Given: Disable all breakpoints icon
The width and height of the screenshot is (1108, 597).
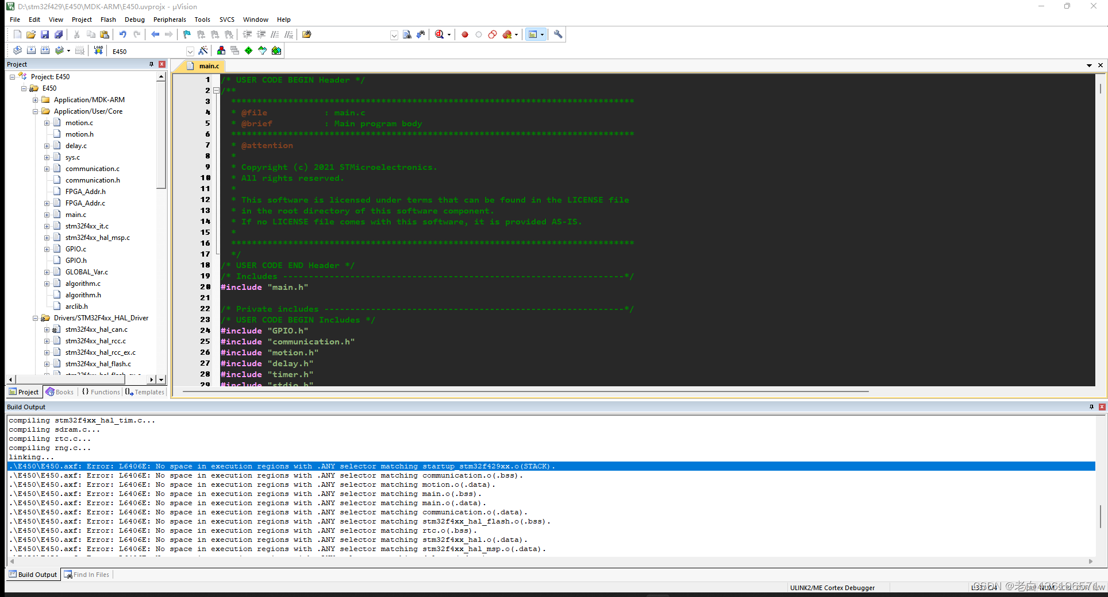Looking at the screenshot, I should pos(493,34).
